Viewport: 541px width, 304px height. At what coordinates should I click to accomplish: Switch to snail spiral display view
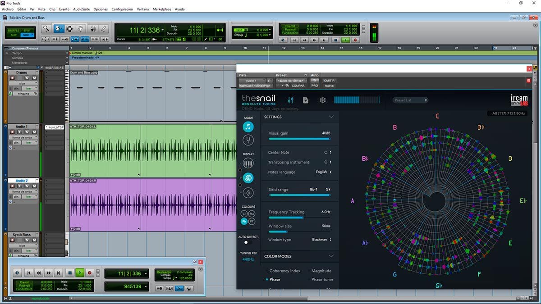pos(248,178)
